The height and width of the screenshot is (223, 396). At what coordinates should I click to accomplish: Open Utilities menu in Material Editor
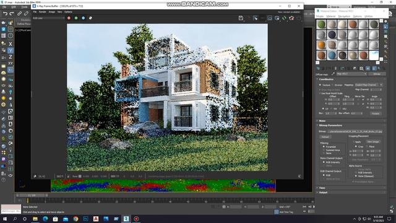[369, 16]
